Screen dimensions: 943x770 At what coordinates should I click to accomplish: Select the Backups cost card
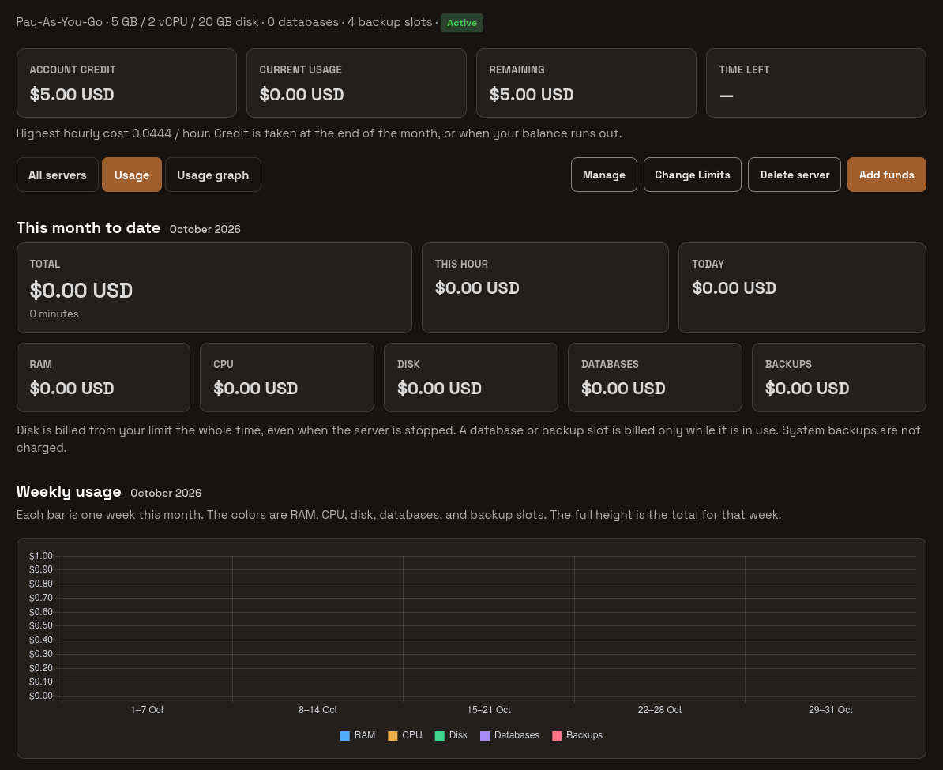click(x=839, y=377)
